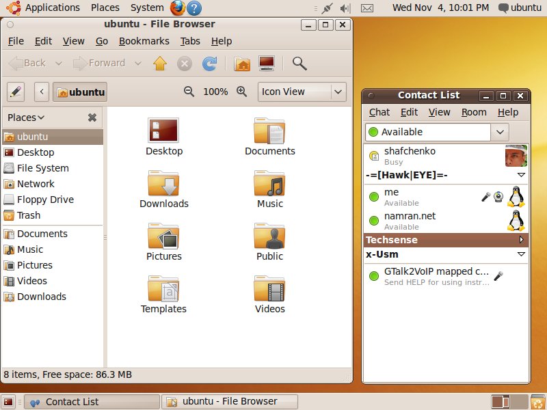Switch to Contact List taskbar button
This screenshot has width=547, height=410.
[92, 402]
